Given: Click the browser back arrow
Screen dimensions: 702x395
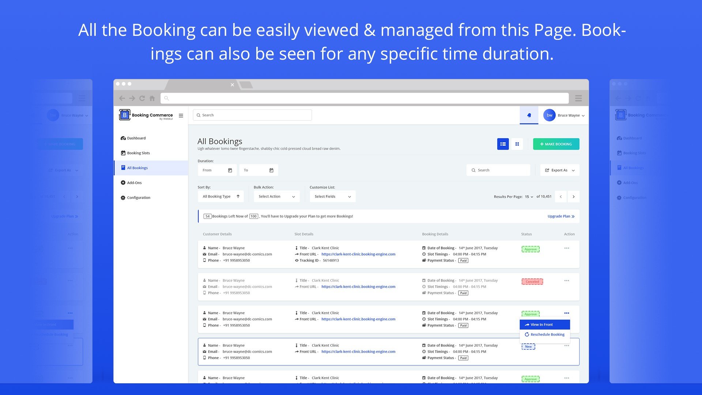Looking at the screenshot, I should click(122, 98).
